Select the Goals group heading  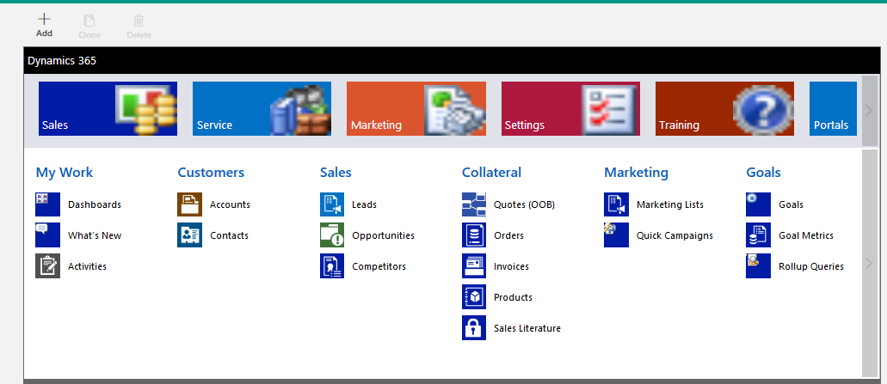pyautogui.click(x=763, y=172)
